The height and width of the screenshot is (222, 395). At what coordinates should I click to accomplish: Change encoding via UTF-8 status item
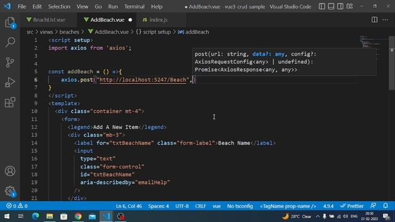click(x=182, y=206)
